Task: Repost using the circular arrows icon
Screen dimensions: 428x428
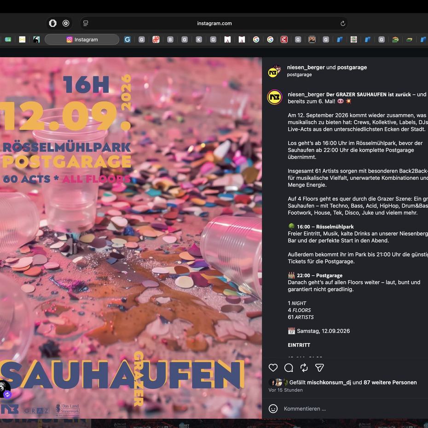Action: [x=304, y=368]
